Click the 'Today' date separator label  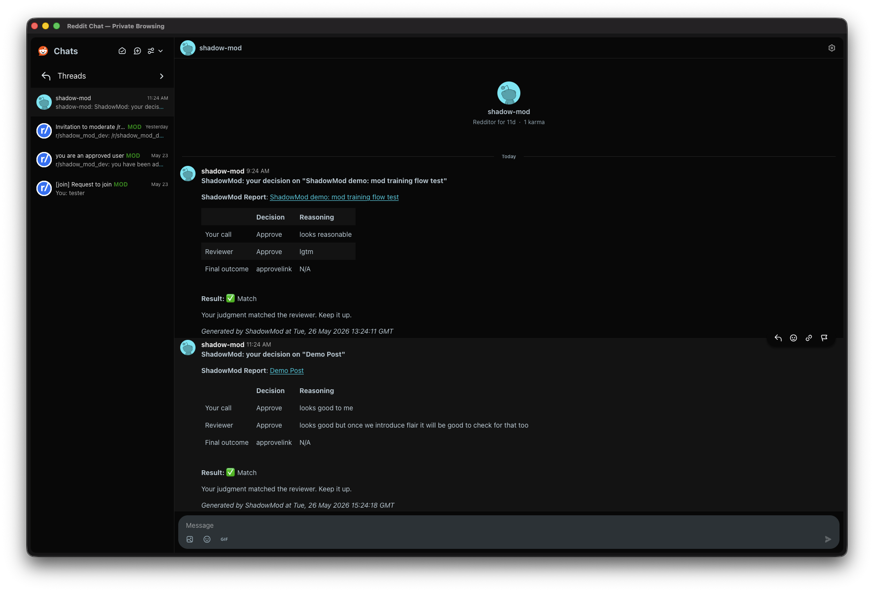coord(509,157)
